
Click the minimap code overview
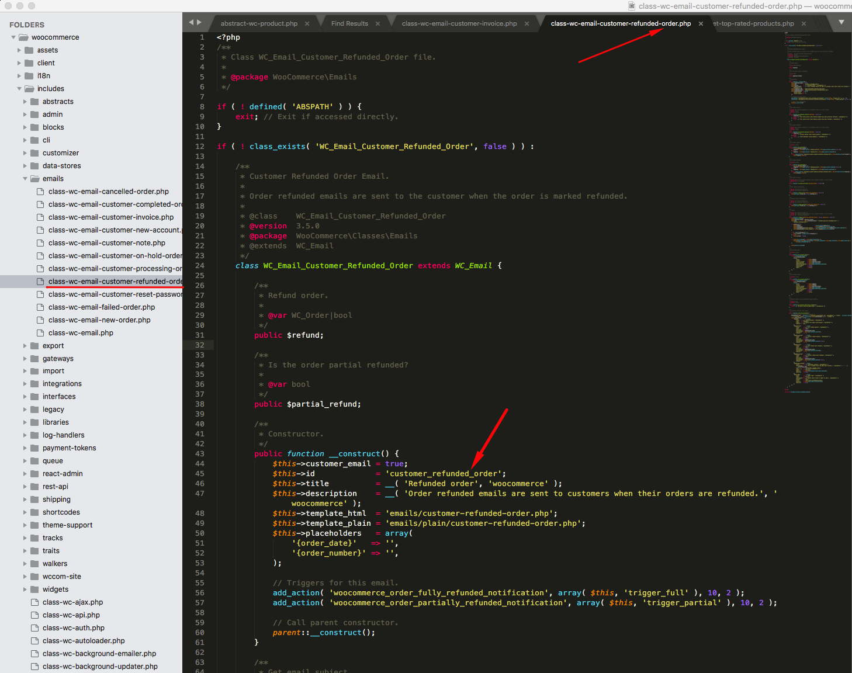tap(817, 213)
